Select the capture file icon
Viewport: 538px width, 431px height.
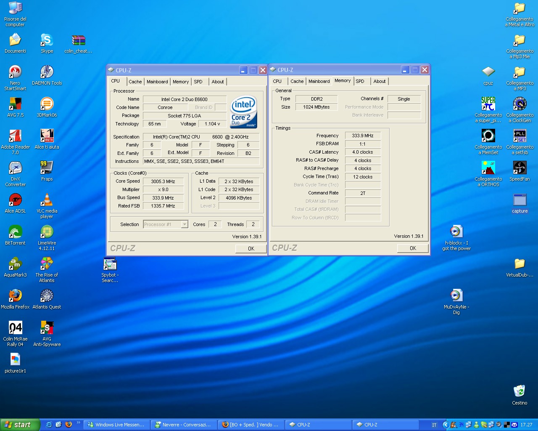point(520,200)
